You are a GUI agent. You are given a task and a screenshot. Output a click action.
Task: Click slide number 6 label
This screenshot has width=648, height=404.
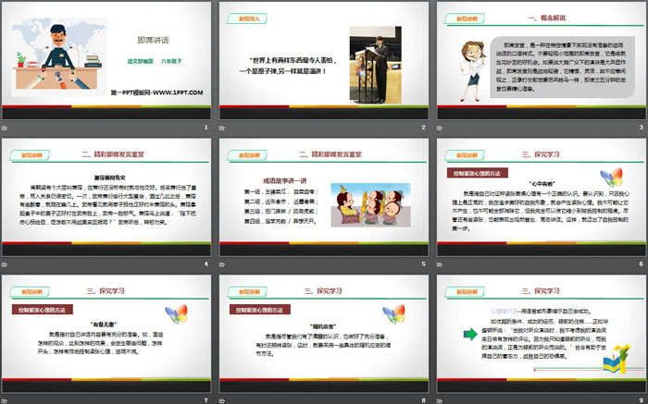[x=641, y=264]
